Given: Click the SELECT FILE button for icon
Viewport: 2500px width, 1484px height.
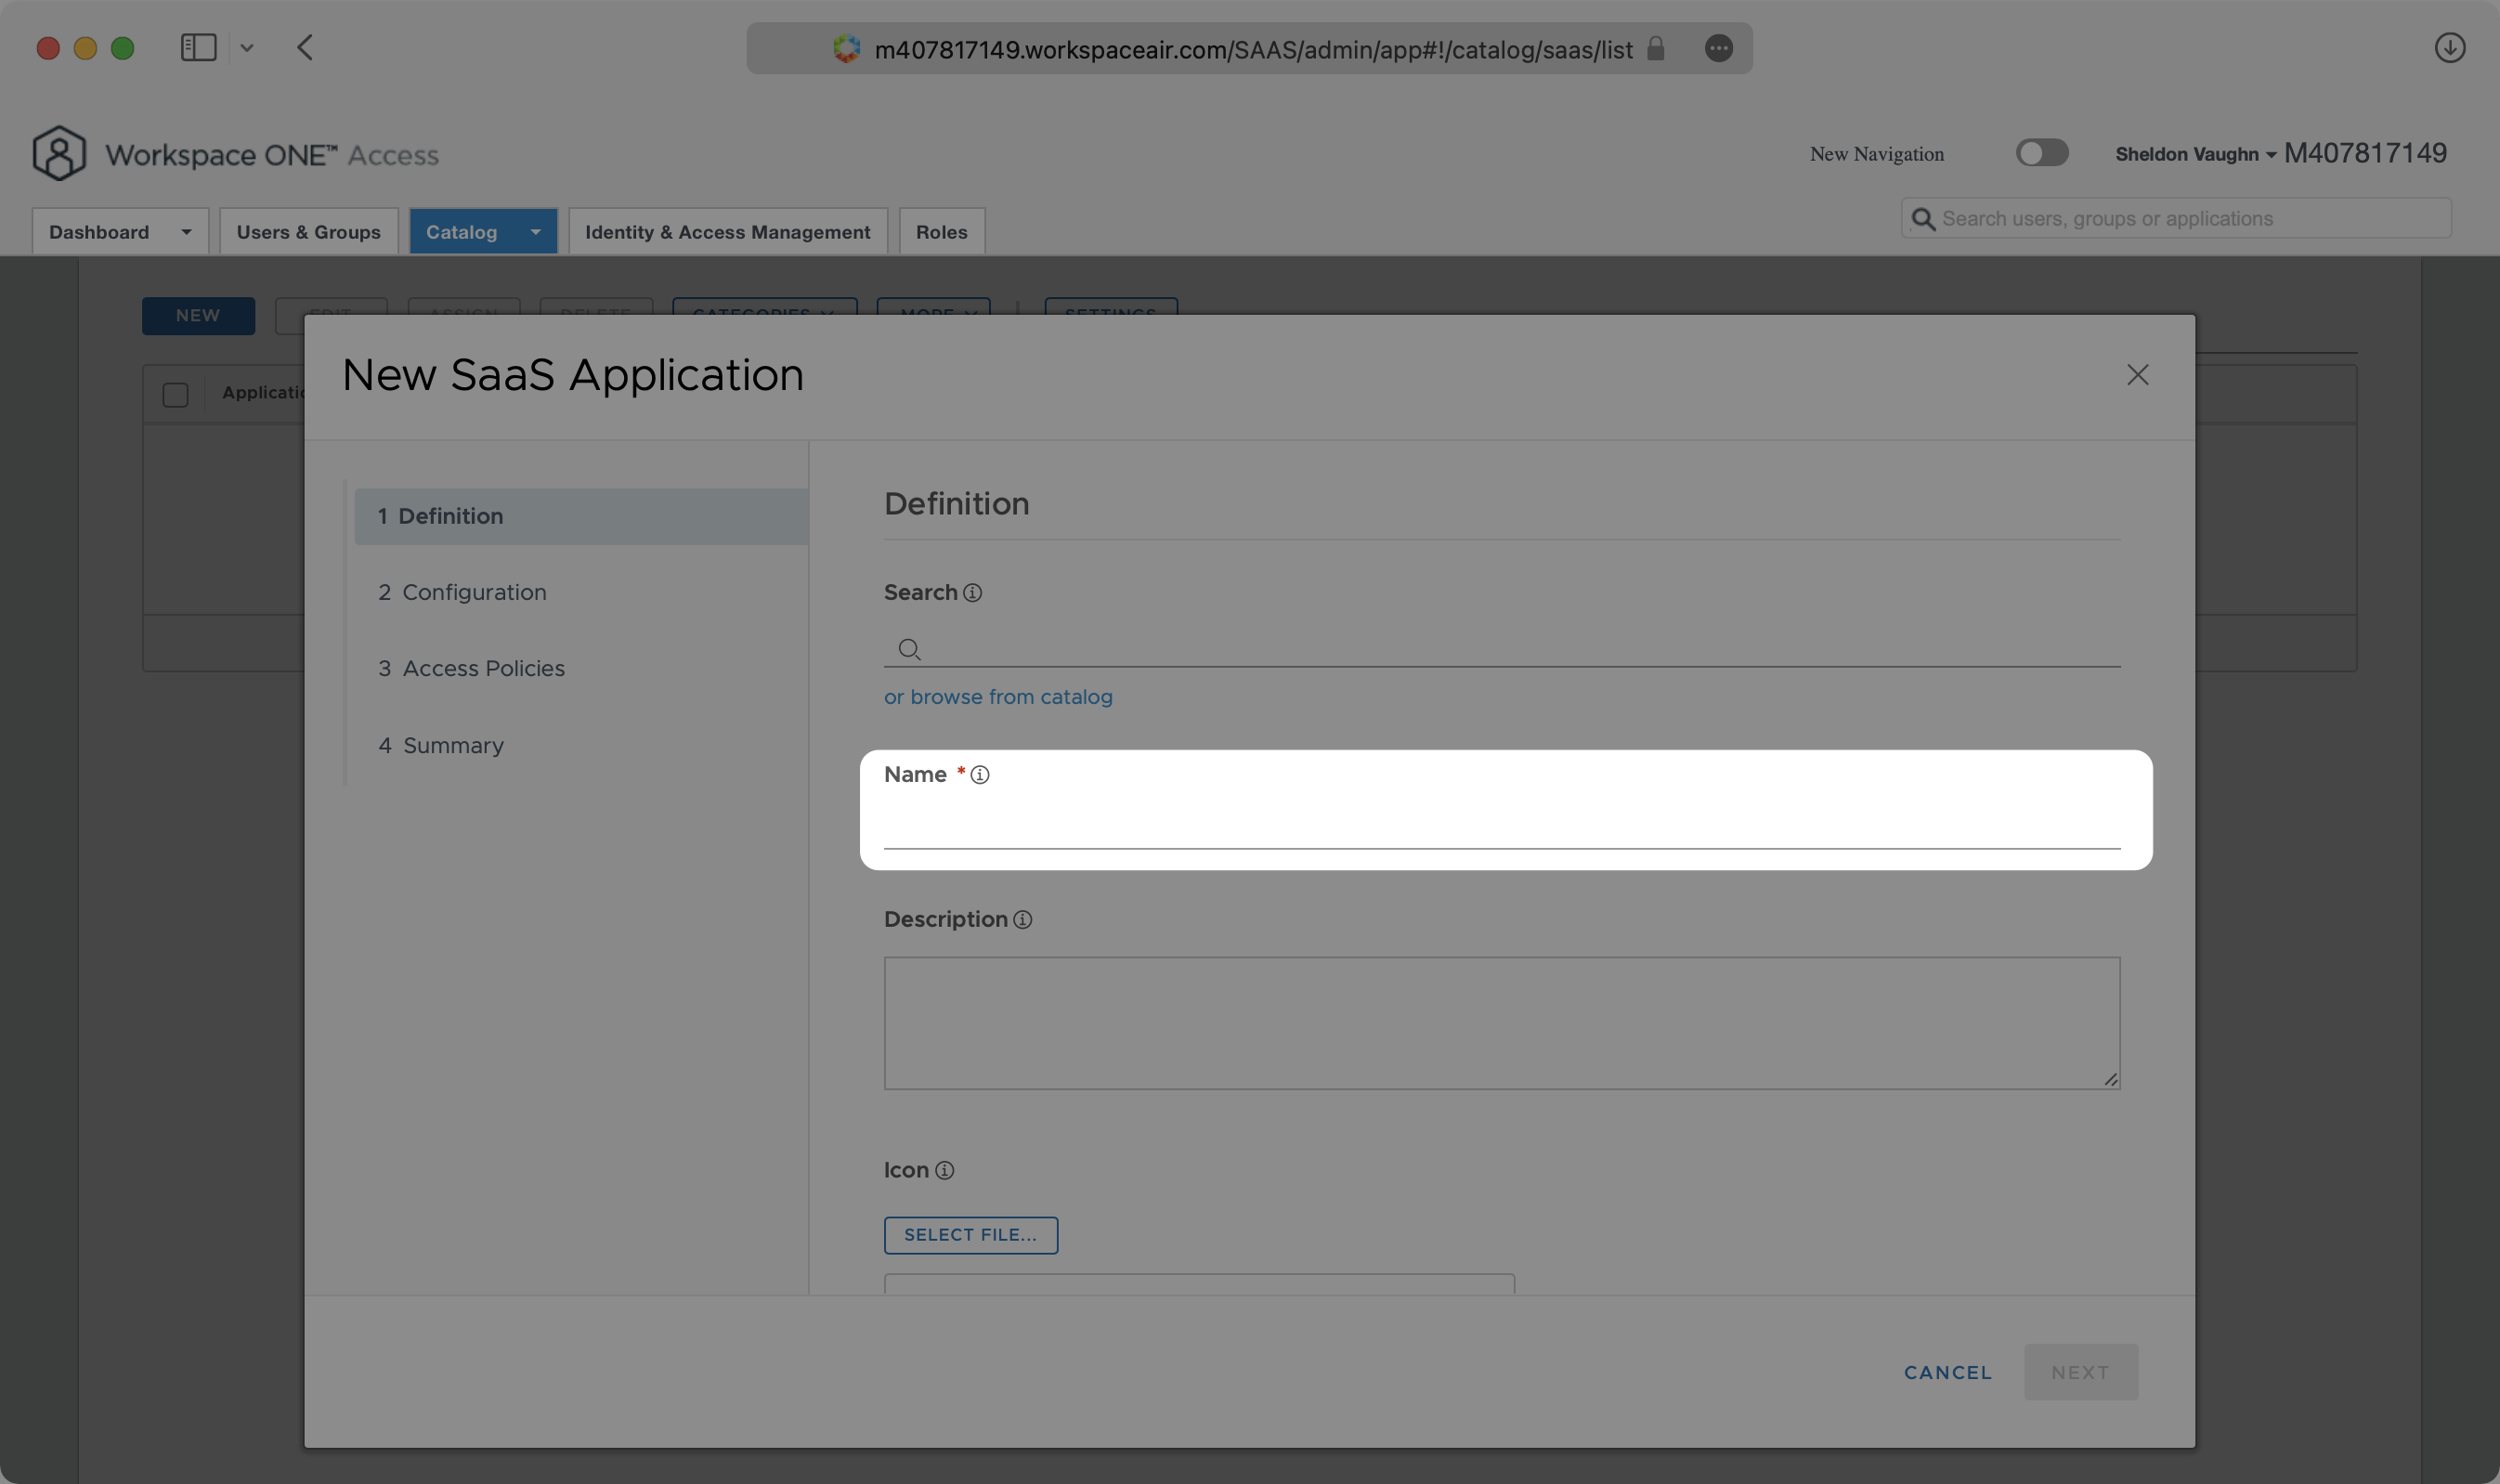Looking at the screenshot, I should point(970,1235).
